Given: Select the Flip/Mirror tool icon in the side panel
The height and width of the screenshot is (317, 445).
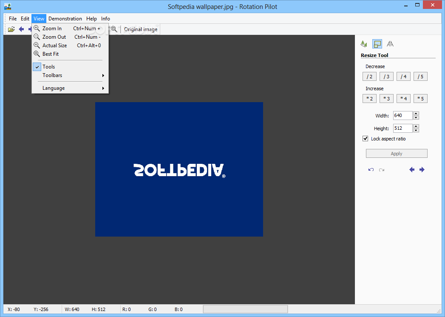Looking at the screenshot, I should tap(390, 44).
